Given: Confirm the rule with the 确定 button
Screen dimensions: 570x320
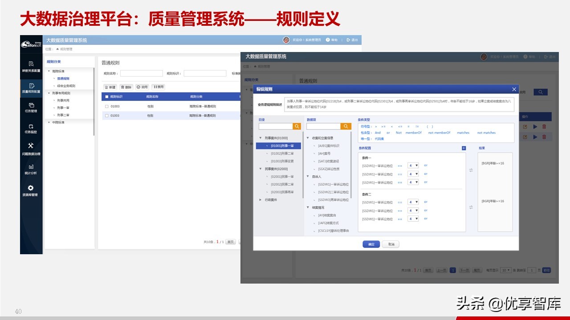Looking at the screenshot, I should tap(371, 244).
